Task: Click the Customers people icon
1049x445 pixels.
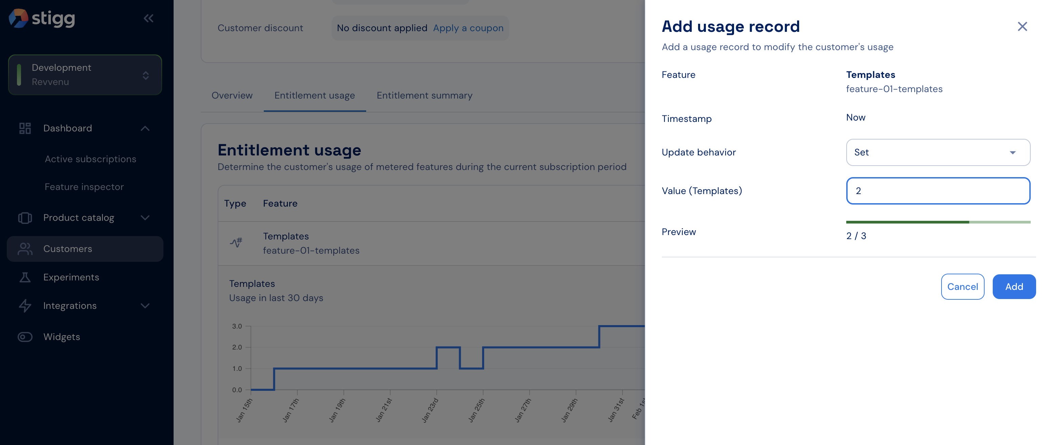Action: click(25, 249)
